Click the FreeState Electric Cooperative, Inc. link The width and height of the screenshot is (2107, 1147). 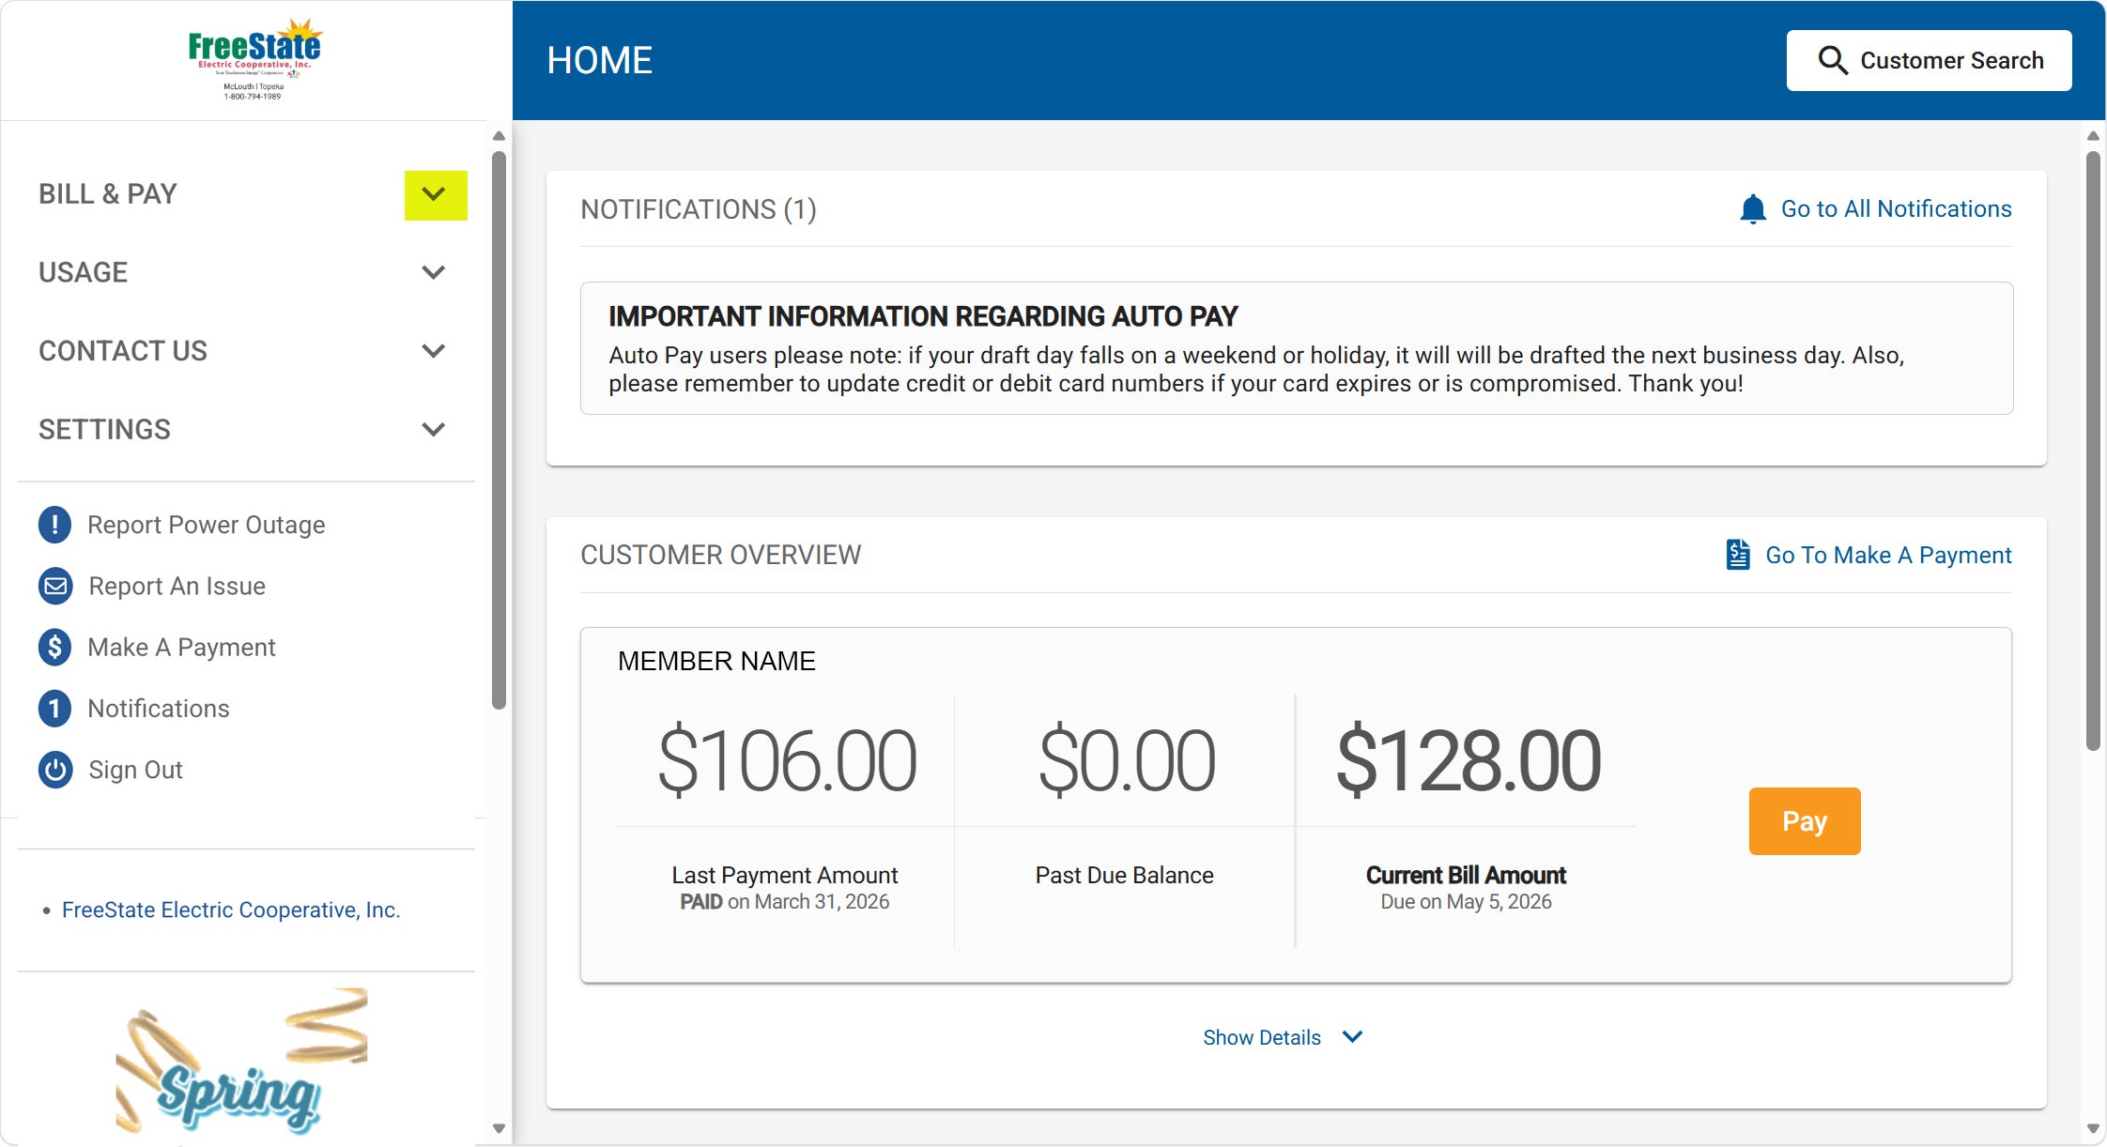(x=230, y=910)
